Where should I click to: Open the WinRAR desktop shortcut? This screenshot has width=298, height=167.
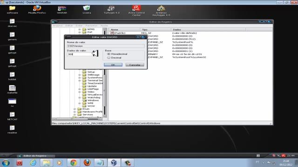coord(62,10)
